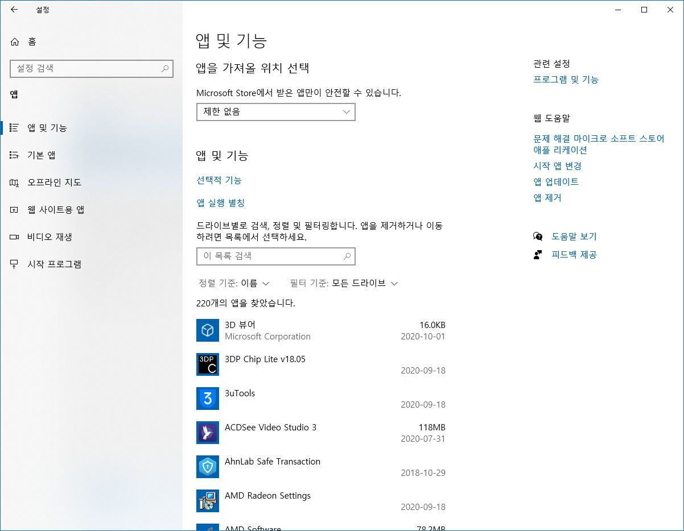684x531 pixels.
Task: Click the 2018-10-29 install date
Action: pyautogui.click(x=423, y=473)
